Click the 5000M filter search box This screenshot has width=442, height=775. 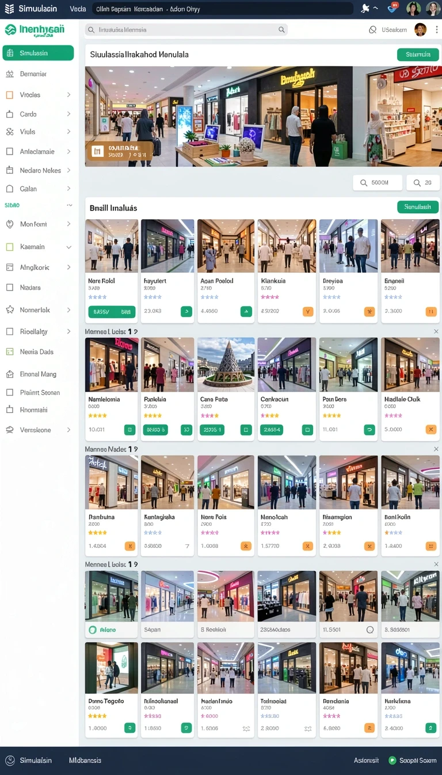tap(377, 183)
